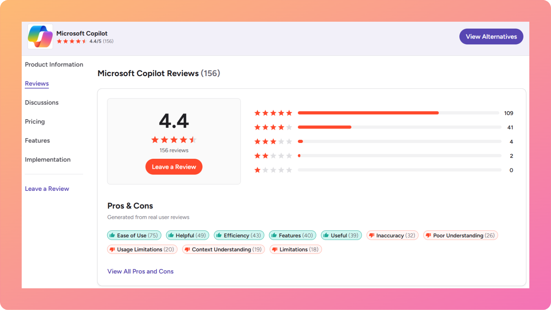Click the thumbs-up icon on Efficiency tag
The height and width of the screenshot is (310, 551).
(x=219, y=235)
